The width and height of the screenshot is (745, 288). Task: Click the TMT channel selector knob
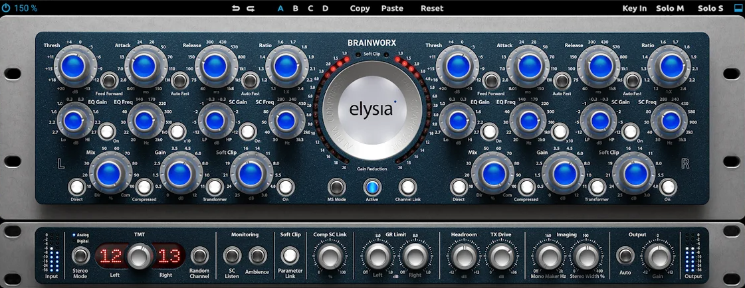(140, 255)
